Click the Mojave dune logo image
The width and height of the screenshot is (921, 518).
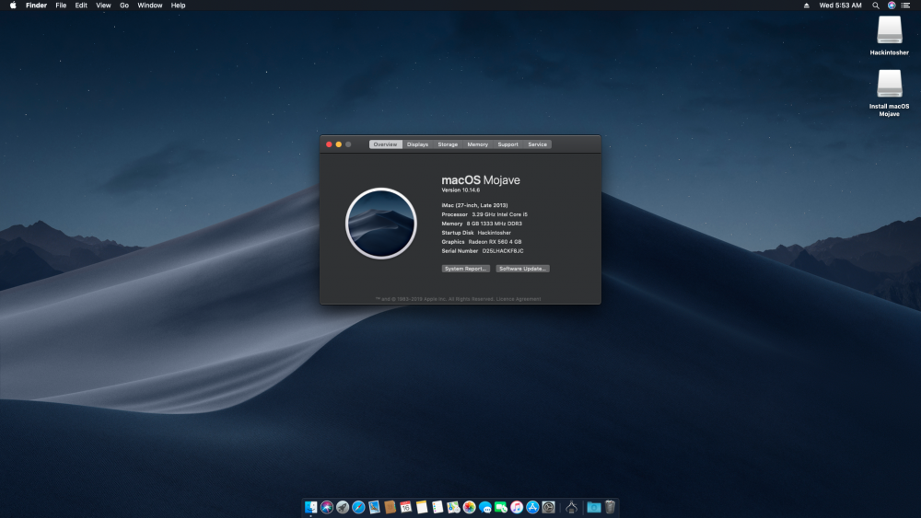pyautogui.click(x=381, y=224)
